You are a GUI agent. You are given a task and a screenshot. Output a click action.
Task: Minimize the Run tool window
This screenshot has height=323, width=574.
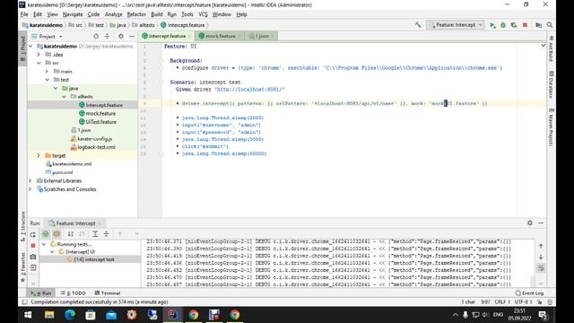tap(541, 223)
